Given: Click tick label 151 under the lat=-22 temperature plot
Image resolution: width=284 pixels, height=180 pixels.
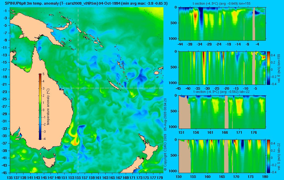Looking at the screenshot, I should [182, 132].
